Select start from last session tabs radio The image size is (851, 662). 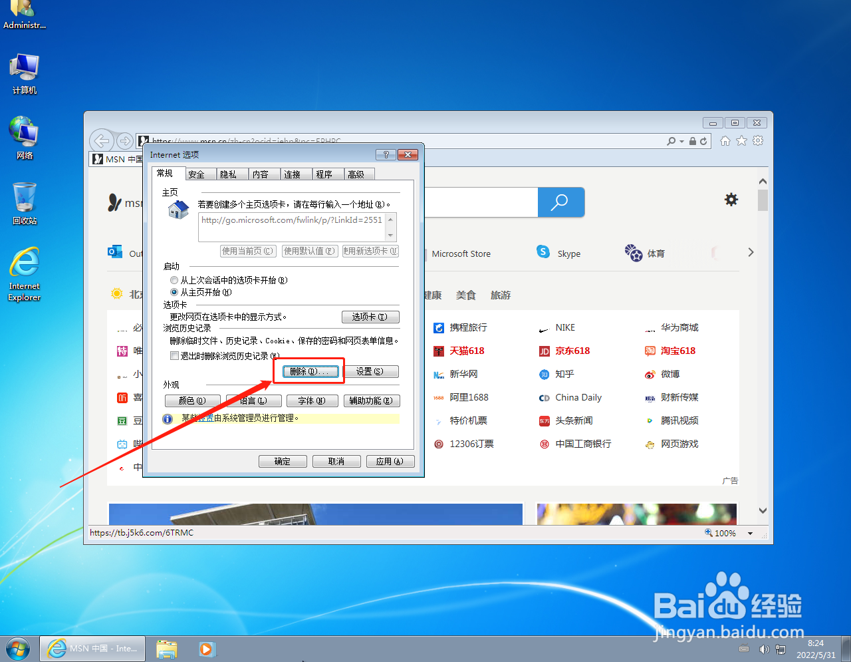[174, 280]
